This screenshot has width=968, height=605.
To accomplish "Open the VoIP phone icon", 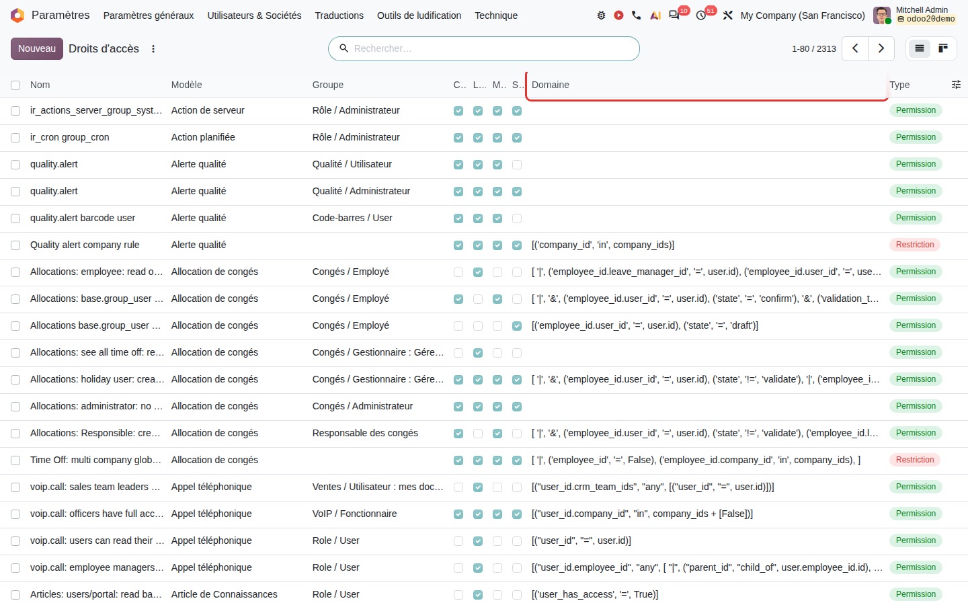I will (637, 15).
